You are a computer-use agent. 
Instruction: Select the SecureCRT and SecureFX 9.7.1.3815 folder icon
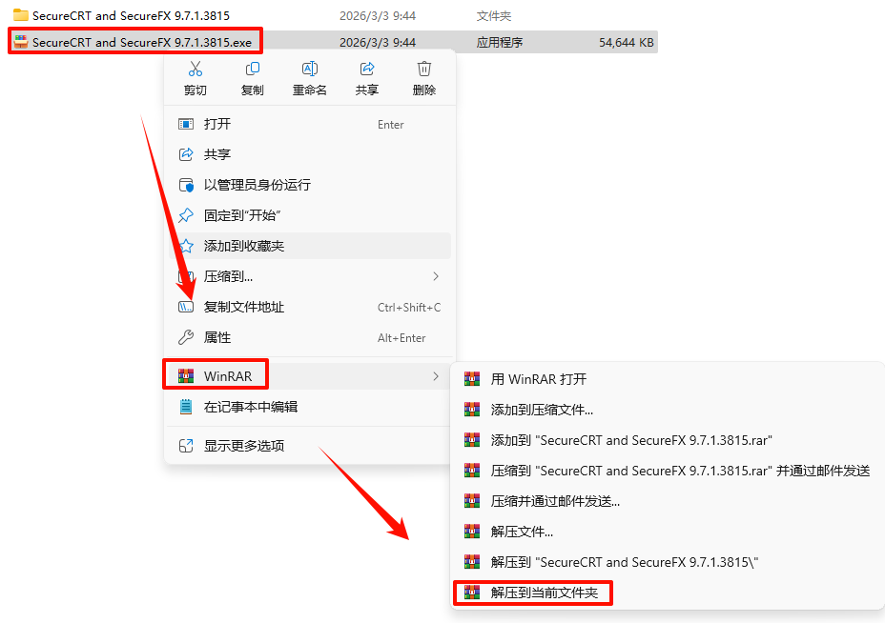coord(21,15)
